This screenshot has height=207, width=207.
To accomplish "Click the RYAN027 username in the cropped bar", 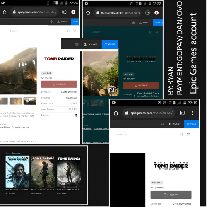I will [x=93, y=44].
